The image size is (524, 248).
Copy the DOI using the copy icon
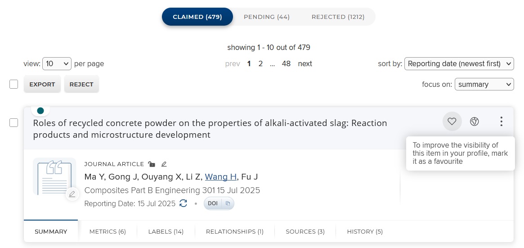228,203
